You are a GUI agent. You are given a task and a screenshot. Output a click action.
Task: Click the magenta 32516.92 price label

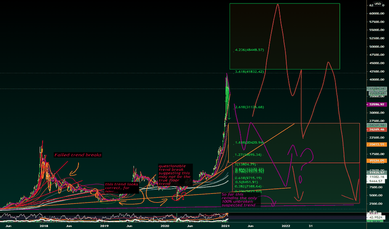[376, 105]
